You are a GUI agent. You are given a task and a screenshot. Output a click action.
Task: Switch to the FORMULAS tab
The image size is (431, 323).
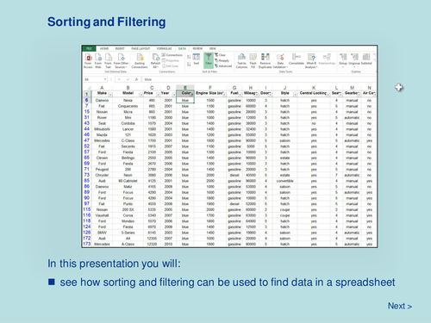click(x=164, y=48)
